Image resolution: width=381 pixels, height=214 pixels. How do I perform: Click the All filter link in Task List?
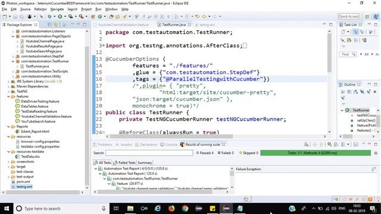pos(367,54)
